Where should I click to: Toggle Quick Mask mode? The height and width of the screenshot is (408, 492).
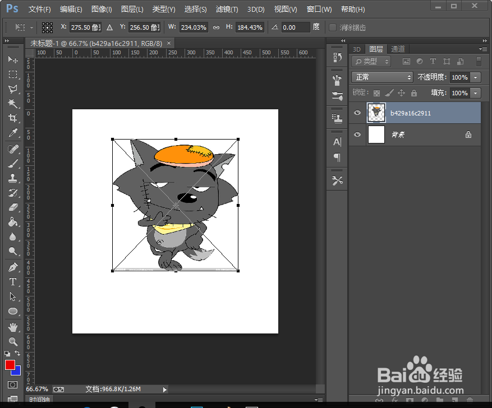tap(12, 385)
